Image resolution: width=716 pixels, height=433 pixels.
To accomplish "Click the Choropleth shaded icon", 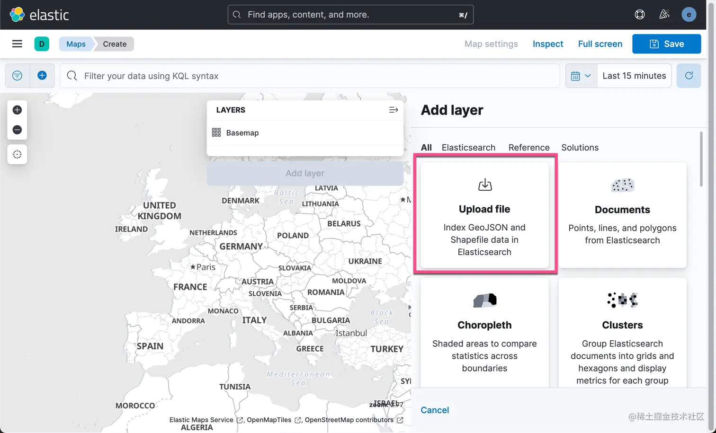I will pos(484,300).
